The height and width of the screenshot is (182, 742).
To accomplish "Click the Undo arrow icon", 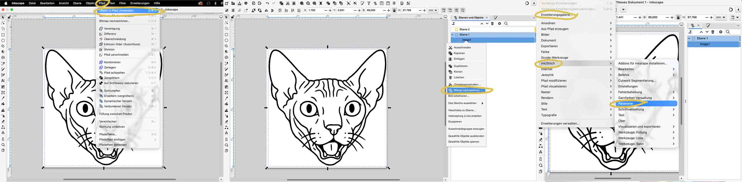I will coord(267,3).
